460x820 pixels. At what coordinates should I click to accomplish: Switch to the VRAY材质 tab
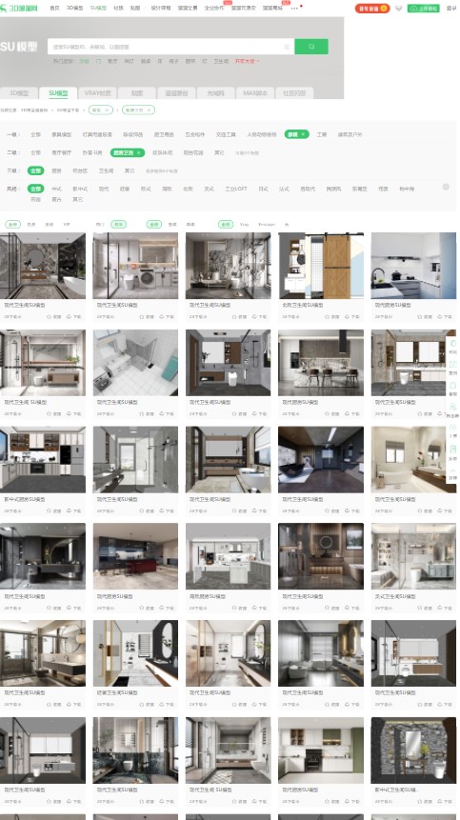tap(98, 93)
